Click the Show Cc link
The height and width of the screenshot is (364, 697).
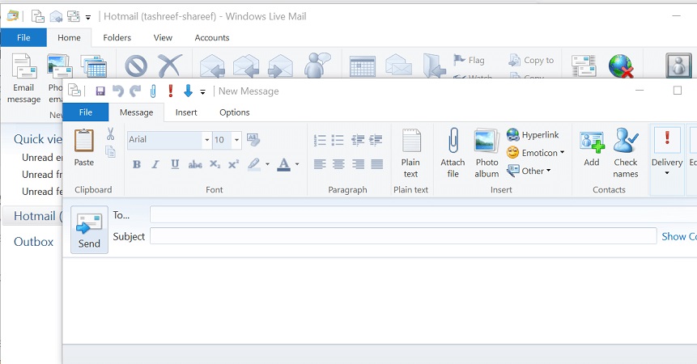pyautogui.click(x=678, y=236)
